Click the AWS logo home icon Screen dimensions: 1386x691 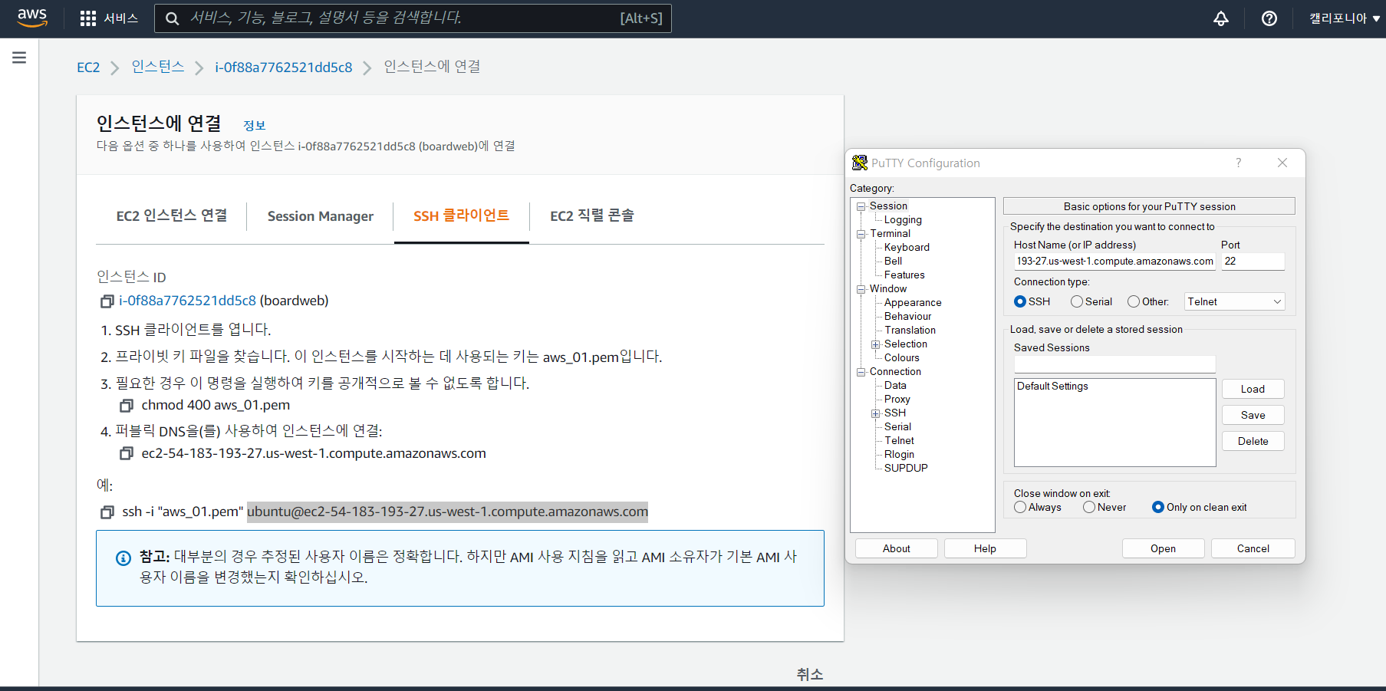(32, 18)
